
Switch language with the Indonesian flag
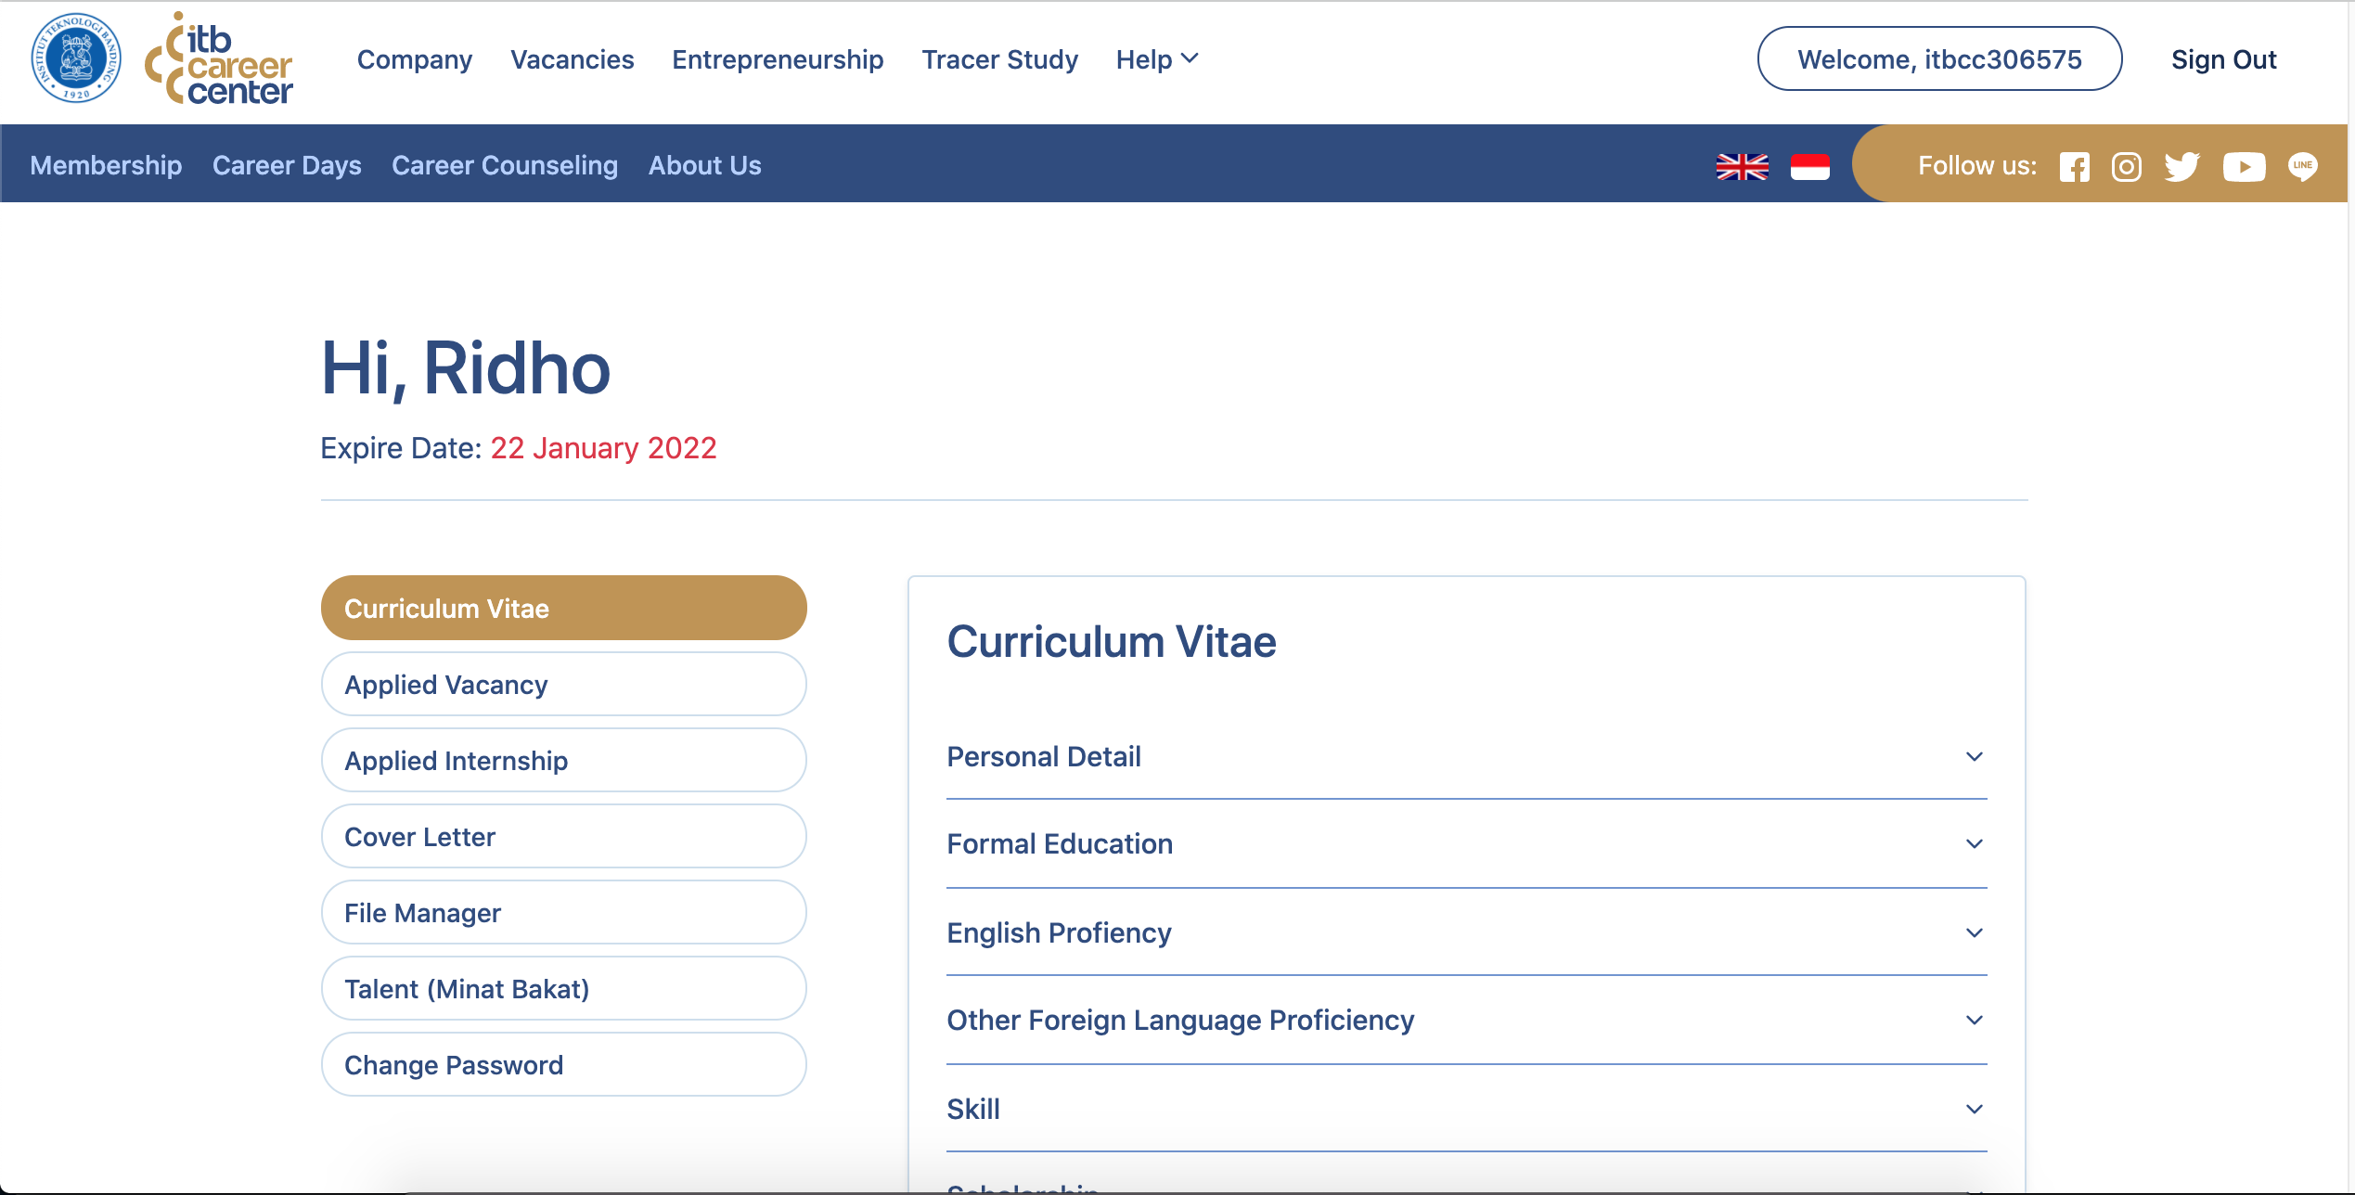1809,167
